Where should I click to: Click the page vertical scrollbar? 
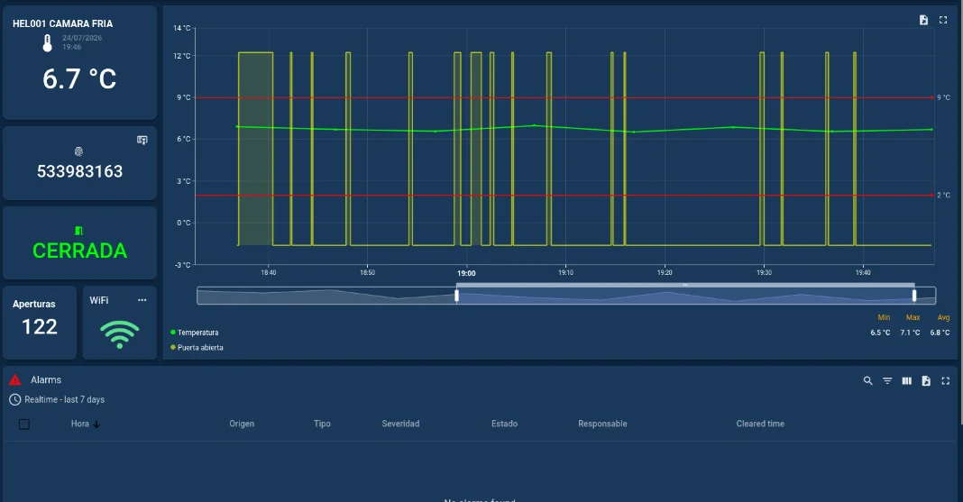(x=960, y=214)
